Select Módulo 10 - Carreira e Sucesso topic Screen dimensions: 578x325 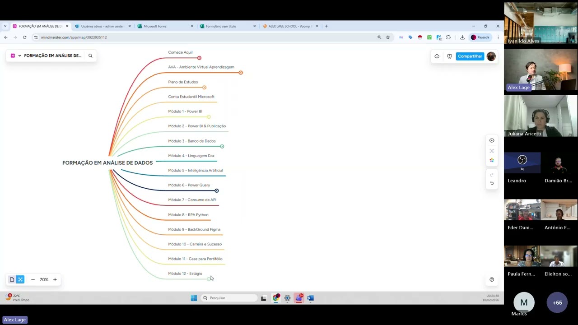[x=195, y=244]
